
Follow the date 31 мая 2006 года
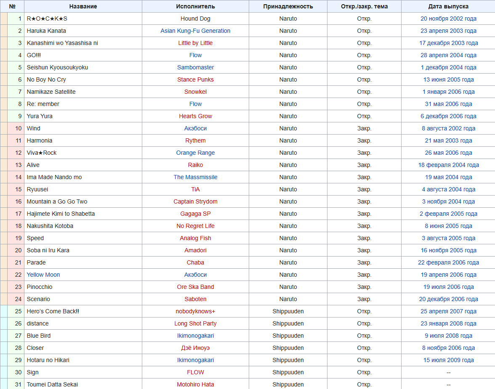pos(448,104)
